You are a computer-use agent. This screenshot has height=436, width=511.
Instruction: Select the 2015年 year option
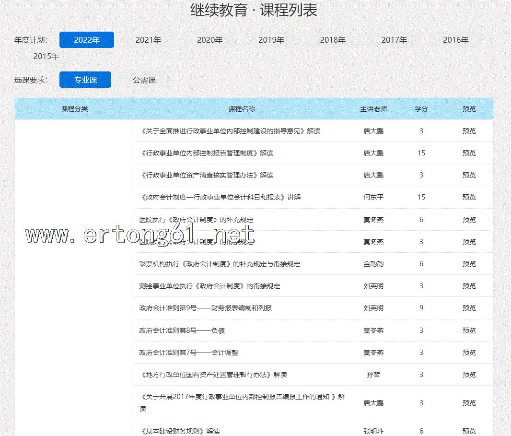[46, 56]
